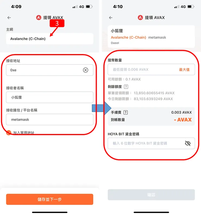Toggle 加入常用地址 checkbox
The image size is (201, 215).
9,133
